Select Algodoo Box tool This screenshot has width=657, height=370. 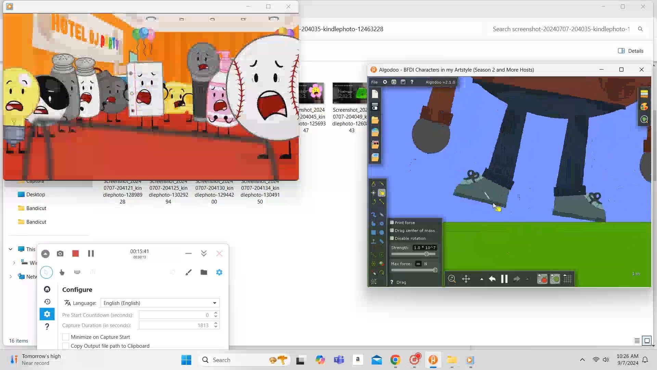[x=374, y=232]
